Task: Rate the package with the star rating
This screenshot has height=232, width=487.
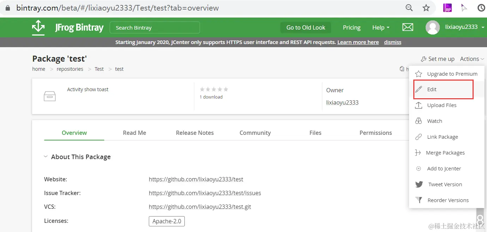Action: point(214,89)
